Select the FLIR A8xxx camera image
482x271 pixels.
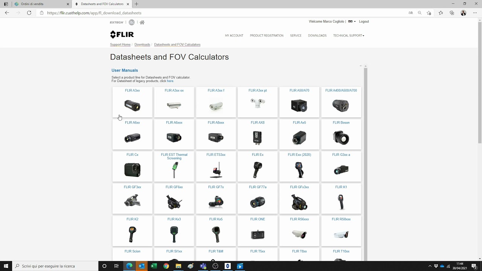click(216, 138)
